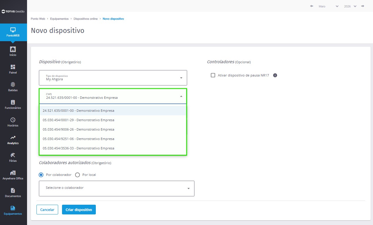Open Funcionários badge icon in sidebar
The image size is (373, 225).
(13, 102)
